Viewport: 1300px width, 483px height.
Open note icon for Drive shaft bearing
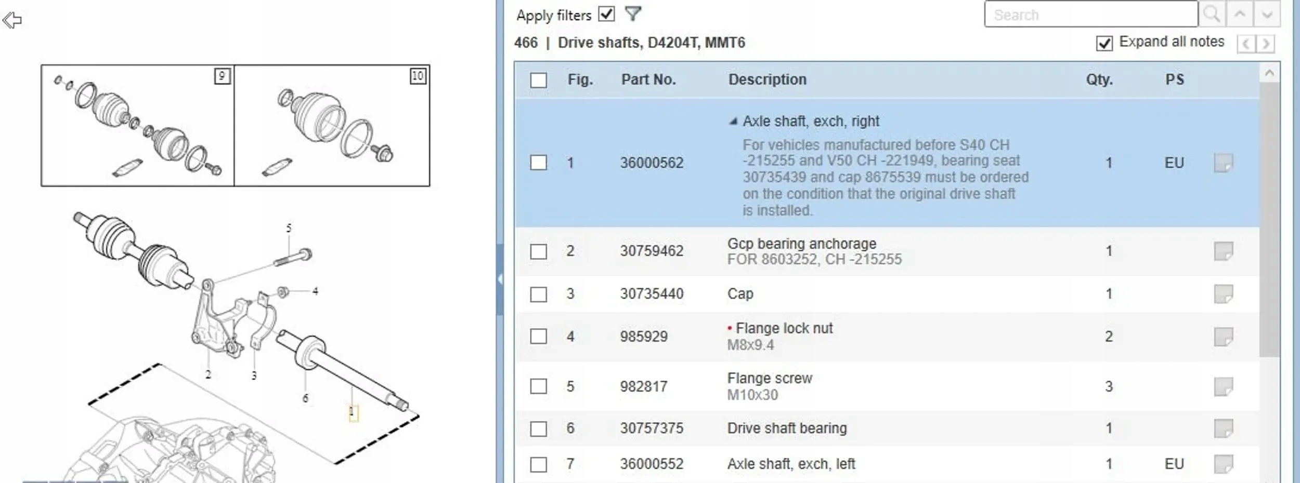[x=1223, y=428]
